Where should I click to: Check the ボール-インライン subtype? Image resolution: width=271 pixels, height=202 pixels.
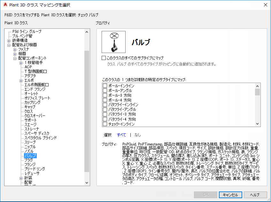tap(105, 86)
